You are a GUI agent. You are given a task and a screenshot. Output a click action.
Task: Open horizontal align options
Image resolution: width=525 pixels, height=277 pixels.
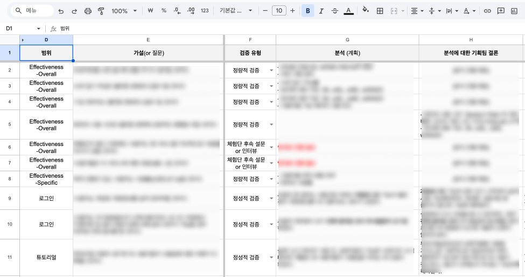(x=417, y=11)
